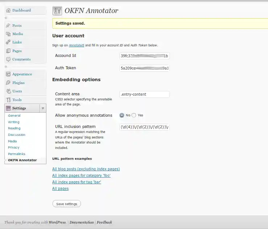
Task: Click 'All index pages for tag bar' link
Action: coord(77,182)
